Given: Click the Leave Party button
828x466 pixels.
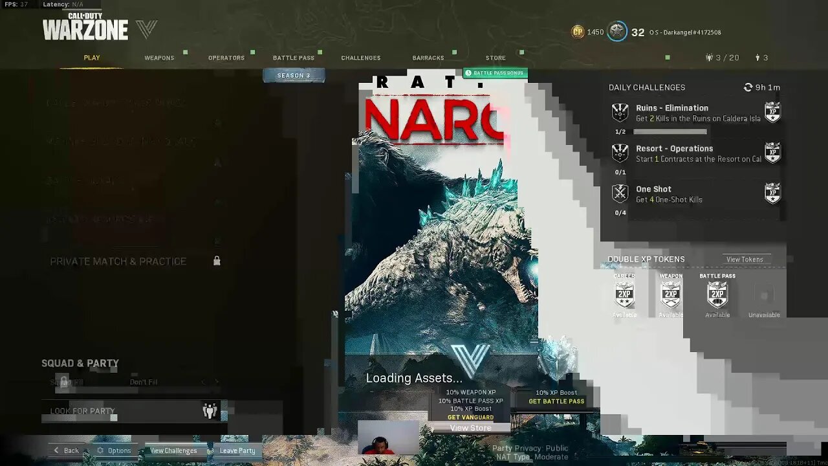Looking at the screenshot, I should (x=237, y=450).
